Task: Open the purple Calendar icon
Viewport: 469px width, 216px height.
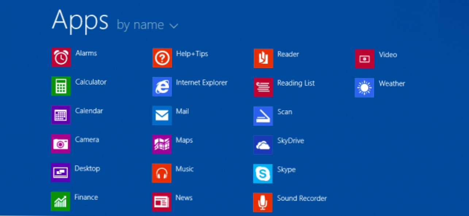Action: [61, 115]
